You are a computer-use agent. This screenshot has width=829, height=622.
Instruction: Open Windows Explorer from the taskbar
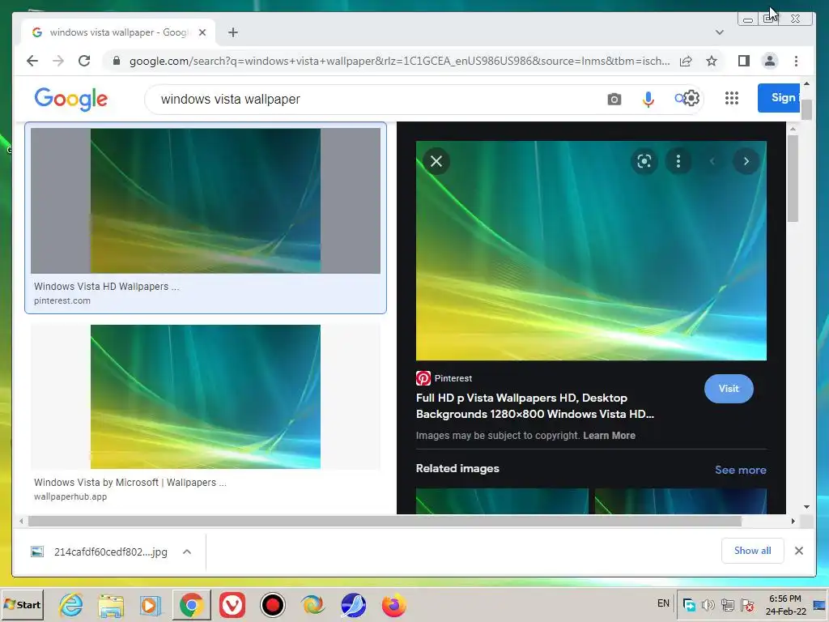[x=110, y=604]
